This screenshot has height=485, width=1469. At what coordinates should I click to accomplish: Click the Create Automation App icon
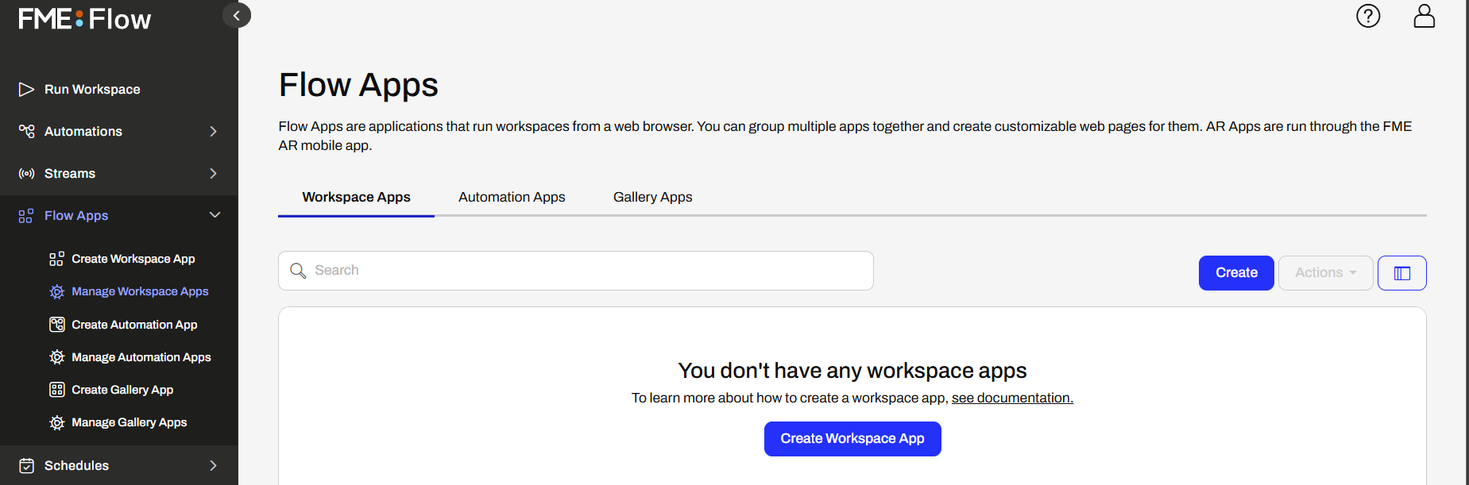pos(56,324)
